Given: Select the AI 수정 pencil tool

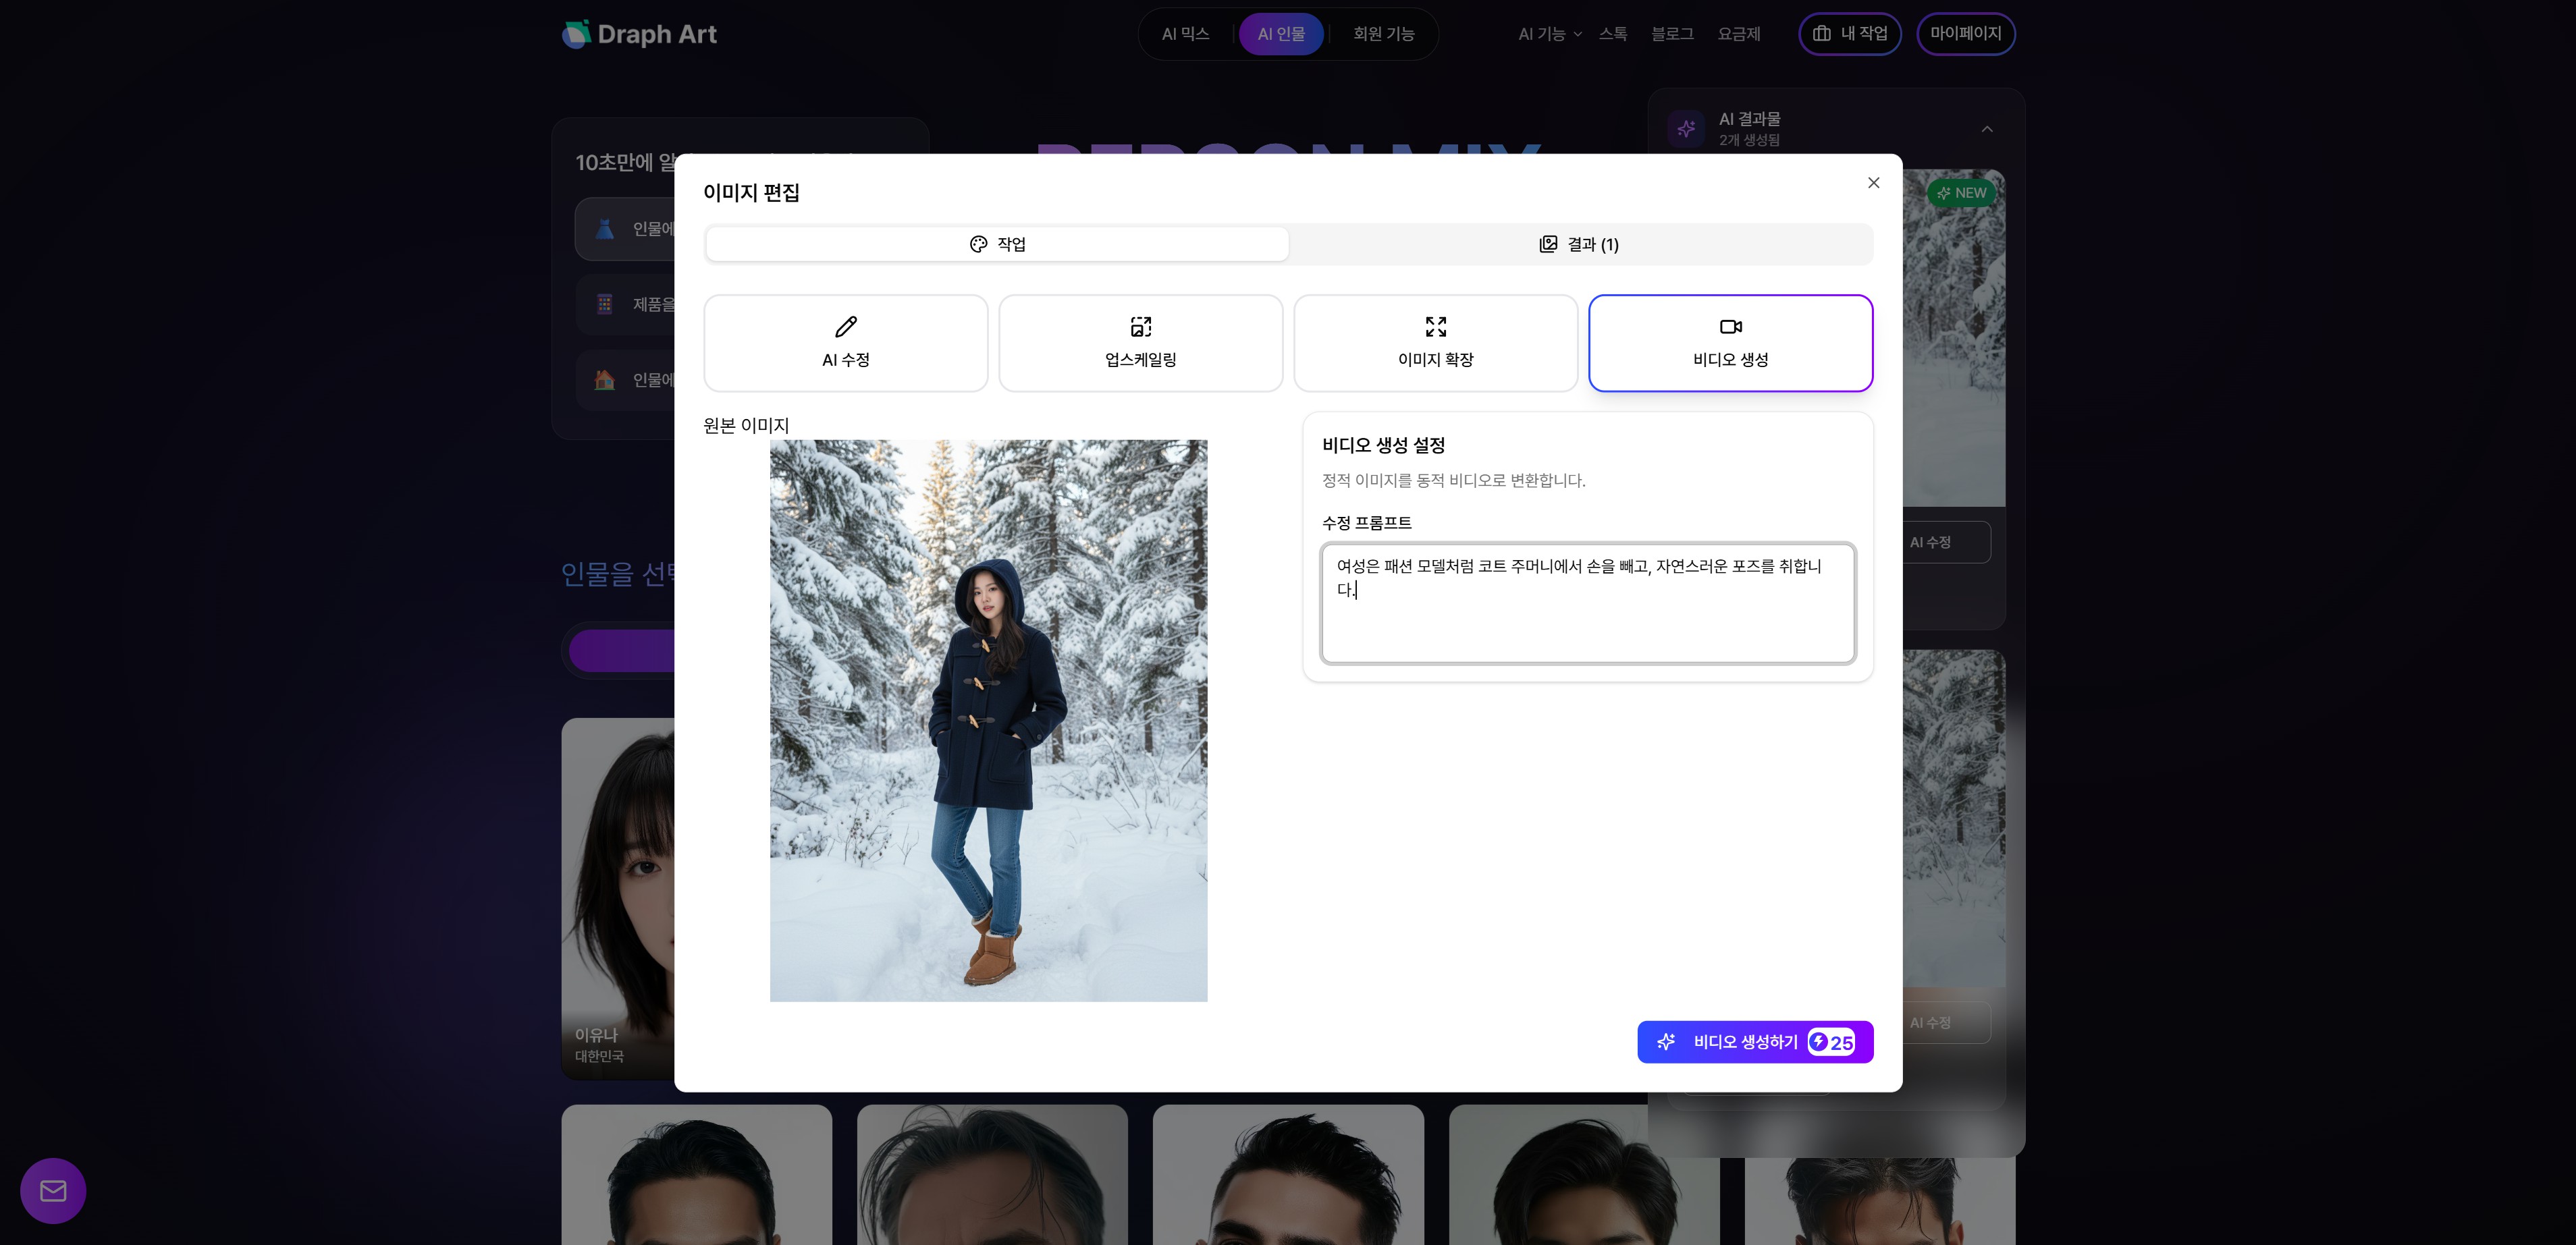Looking at the screenshot, I should 845,343.
